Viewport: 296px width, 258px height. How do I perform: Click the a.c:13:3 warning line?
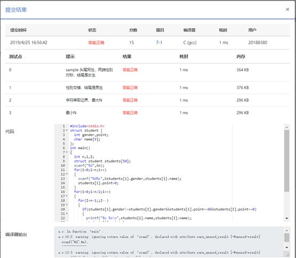[x=159, y=252]
